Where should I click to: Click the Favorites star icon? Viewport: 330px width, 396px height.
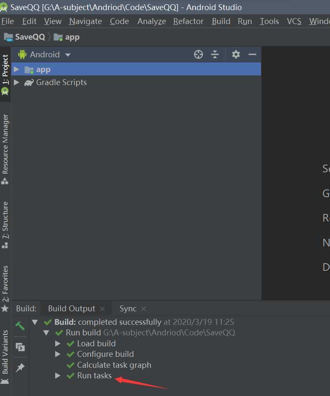tap(5, 309)
